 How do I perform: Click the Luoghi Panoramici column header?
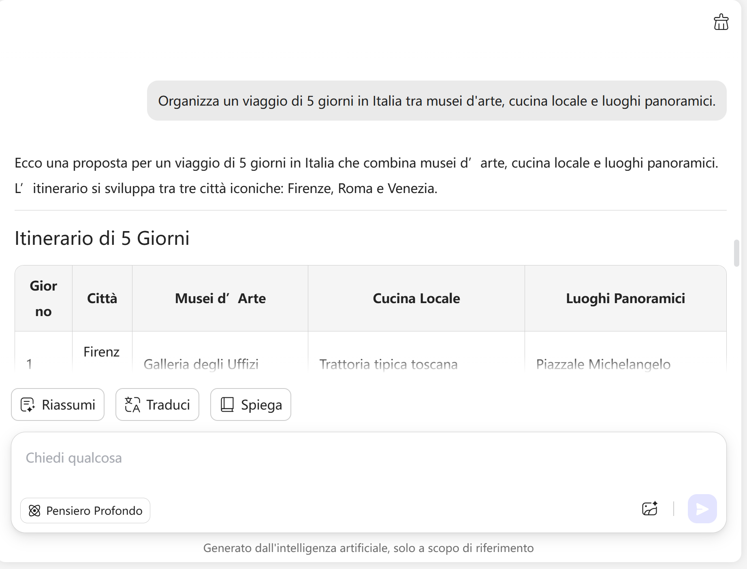coord(625,299)
